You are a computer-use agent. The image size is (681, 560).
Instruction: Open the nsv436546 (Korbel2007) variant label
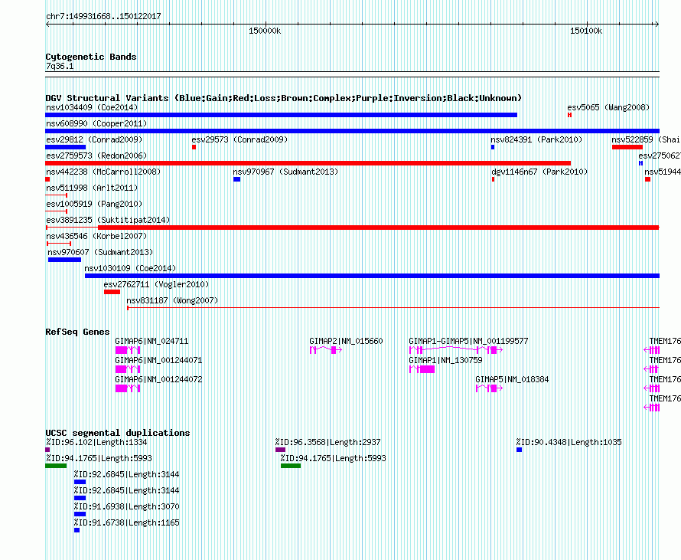(x=96, y=237)
